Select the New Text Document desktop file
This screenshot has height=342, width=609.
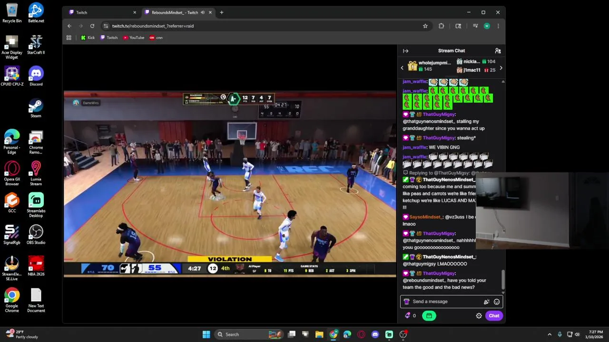click(x=36, y=300)
